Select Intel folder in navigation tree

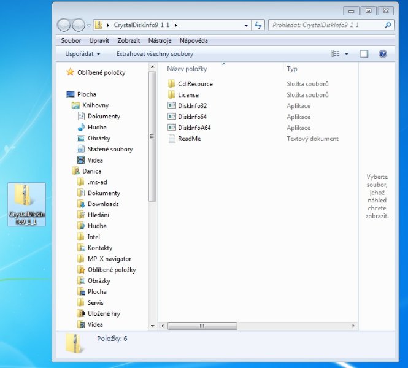(x=89, y=237)
